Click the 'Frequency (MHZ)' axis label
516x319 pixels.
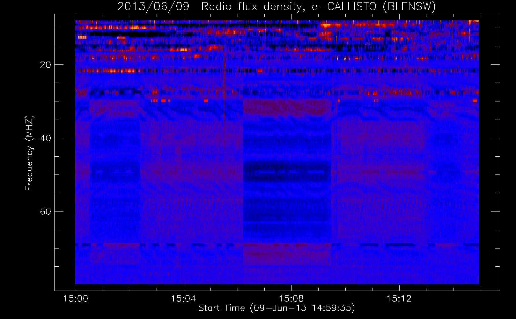tap(29, 153)
